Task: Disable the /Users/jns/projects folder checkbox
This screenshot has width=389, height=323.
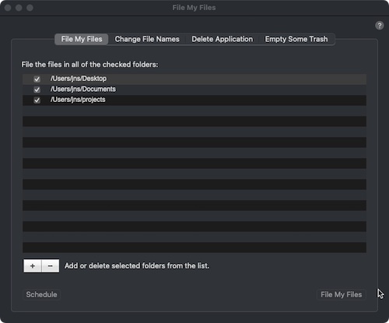Action: tap(37, 100)
